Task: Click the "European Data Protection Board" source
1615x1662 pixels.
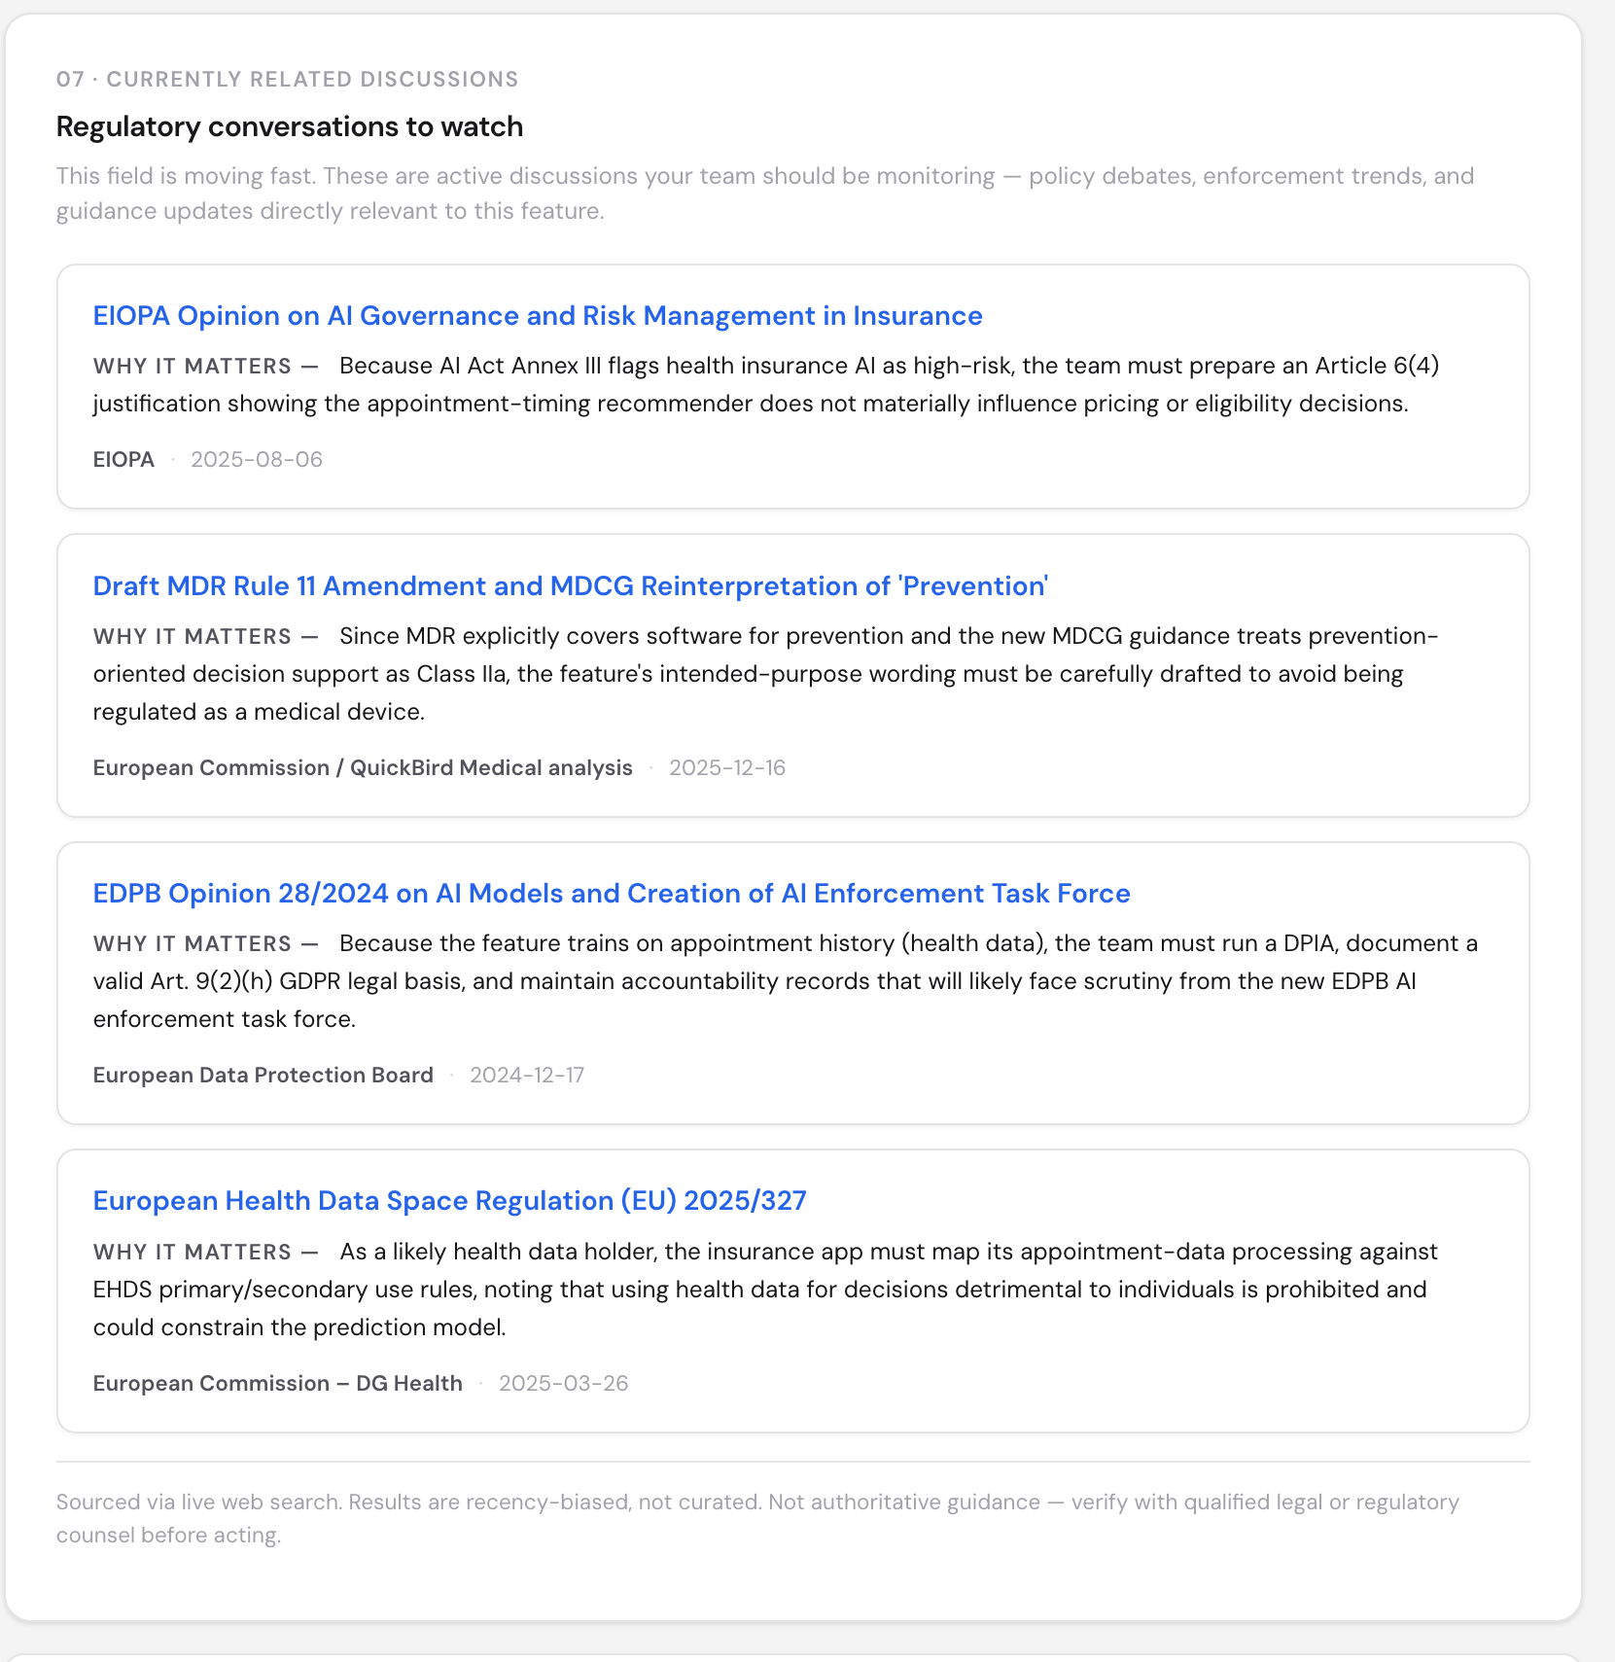Action: [x=263, y=1076]
